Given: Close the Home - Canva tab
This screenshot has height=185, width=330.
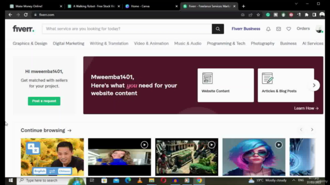Looking at the screenshot, I should click(176, 6).
